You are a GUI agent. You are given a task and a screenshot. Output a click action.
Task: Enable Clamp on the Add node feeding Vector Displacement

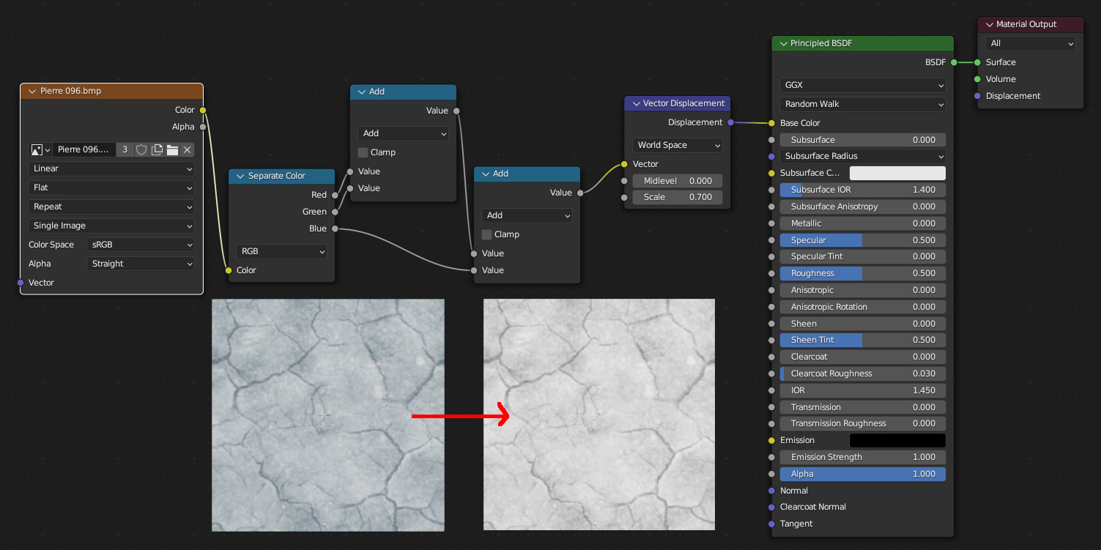point(487,234)
